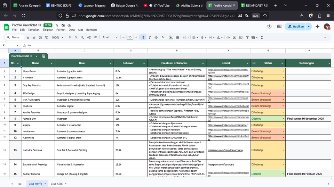
Task: Create a filter with funnel icon
Action: pos(247,37)
